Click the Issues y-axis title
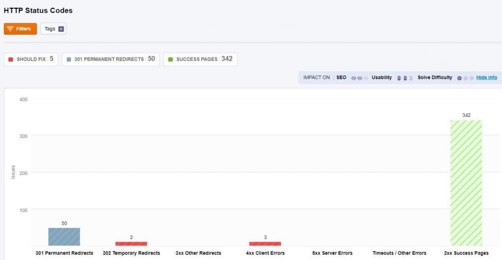Image resolution: width=502 pixels, height=260 pixels. pyautogui.click(x=13, y=172)
